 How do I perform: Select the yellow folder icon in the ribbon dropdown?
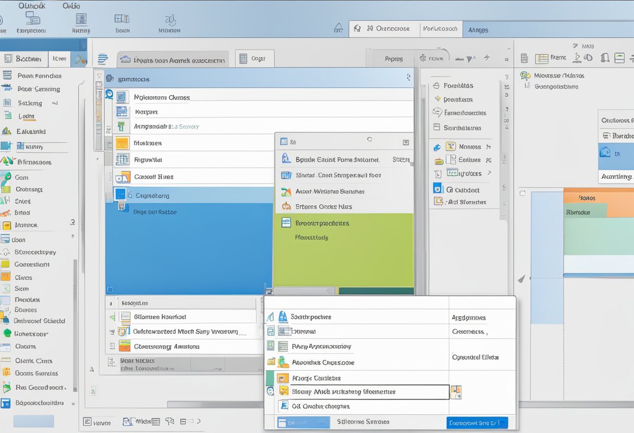point(122,143)
